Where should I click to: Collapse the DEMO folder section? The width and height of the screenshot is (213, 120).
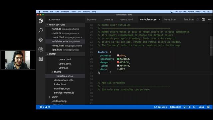pos(47,54)
